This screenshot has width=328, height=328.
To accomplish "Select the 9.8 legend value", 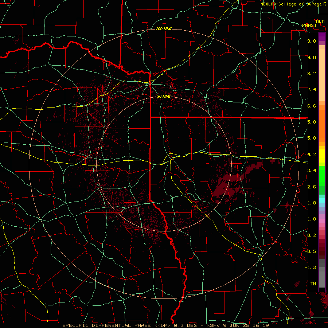I will click(312, 41).
